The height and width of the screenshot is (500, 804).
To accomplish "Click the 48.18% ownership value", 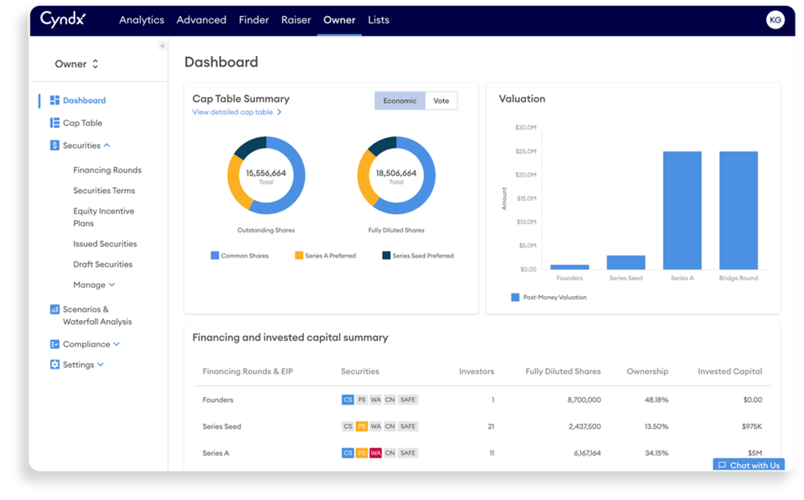I will coord(657,400).
